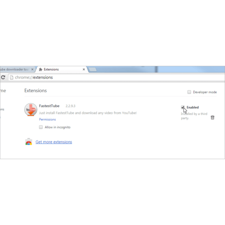Screen dimensions: 225x225
Task: Open a new tab with the blank tab button
Action: (x=93, y=69)
